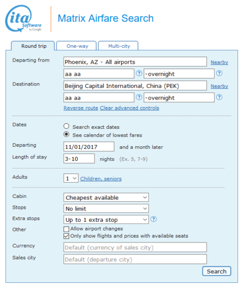Open help icon beside destination routing codes field
244x299 pixels.
pyautogui.click(x=139, y=97)
